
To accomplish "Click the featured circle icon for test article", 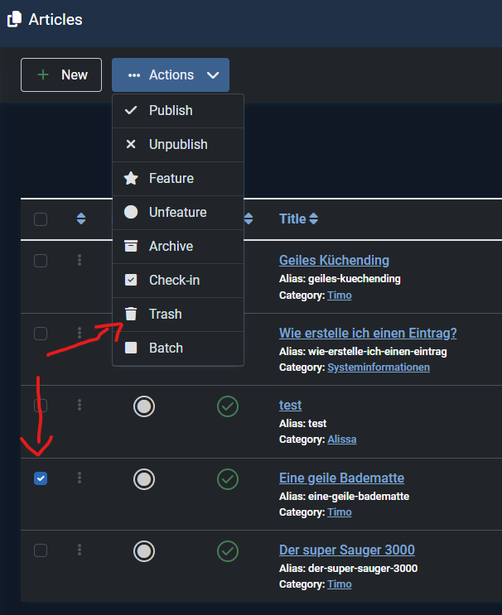I will coord(144,406).
